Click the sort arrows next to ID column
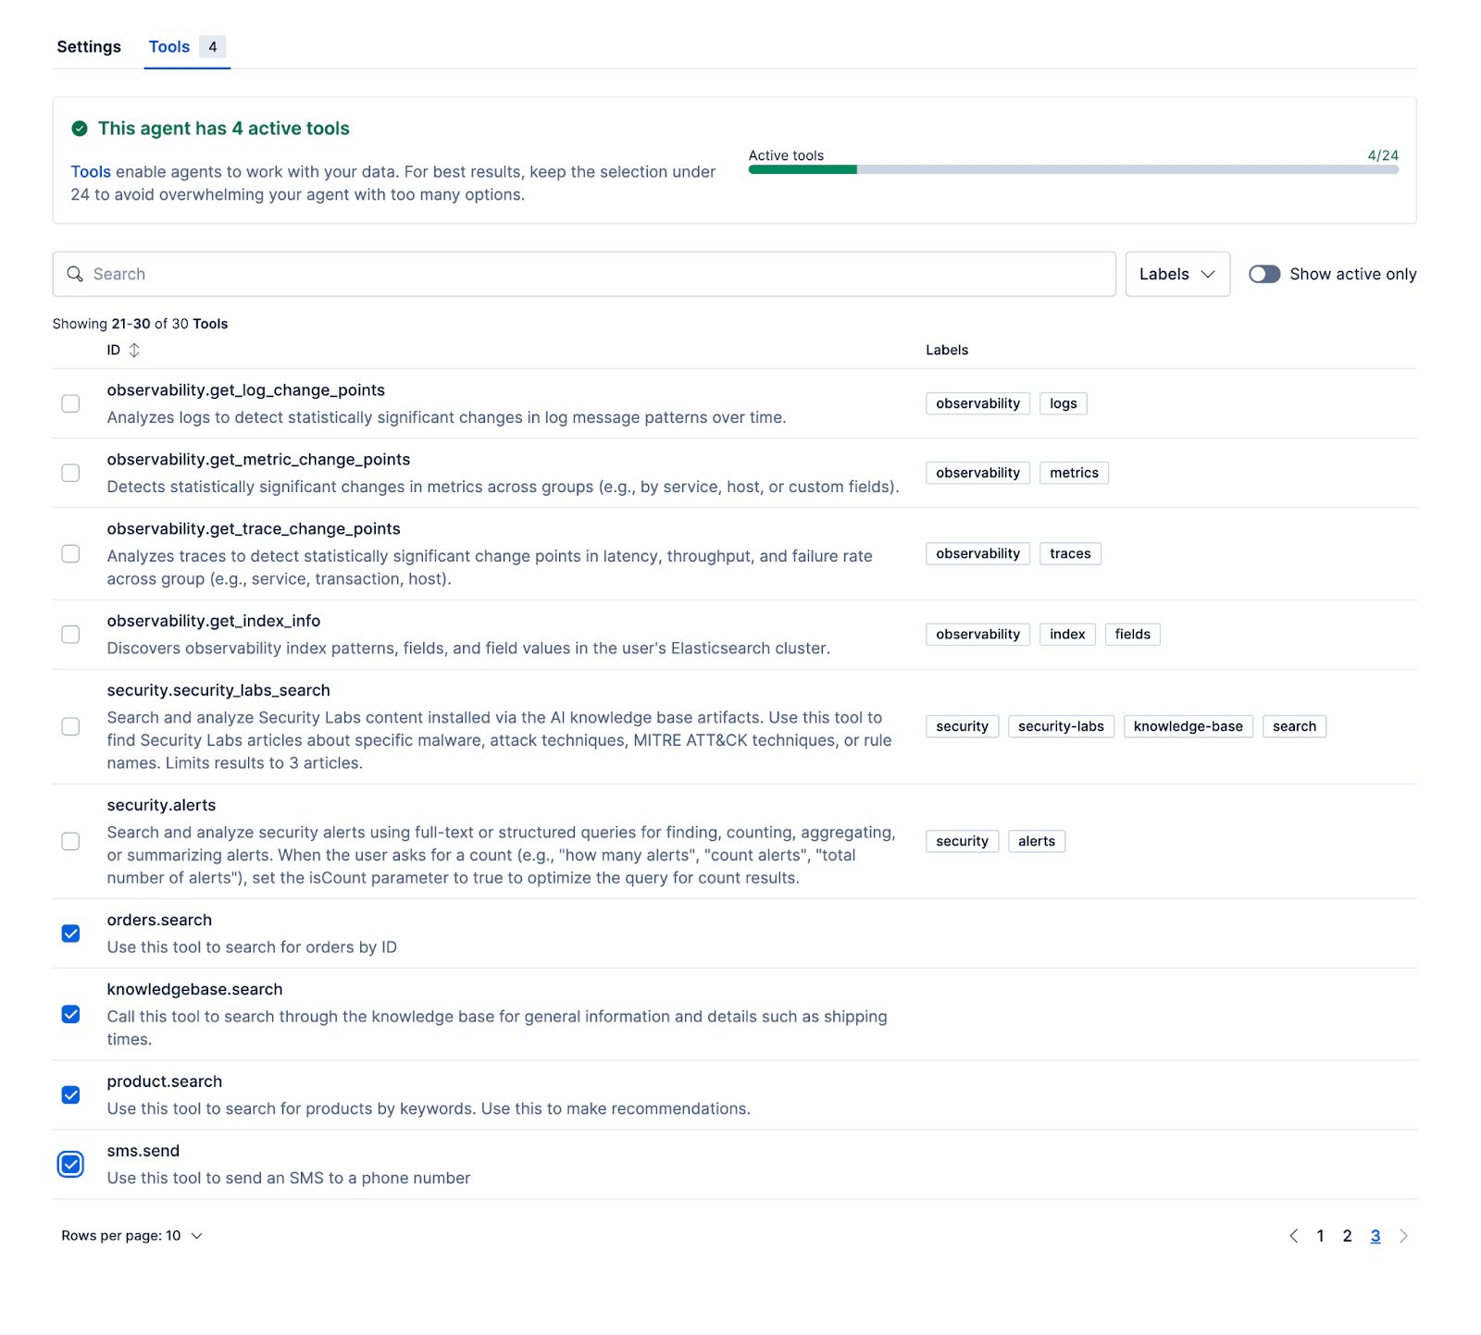 pyautogui.click(x=133, y=350)
